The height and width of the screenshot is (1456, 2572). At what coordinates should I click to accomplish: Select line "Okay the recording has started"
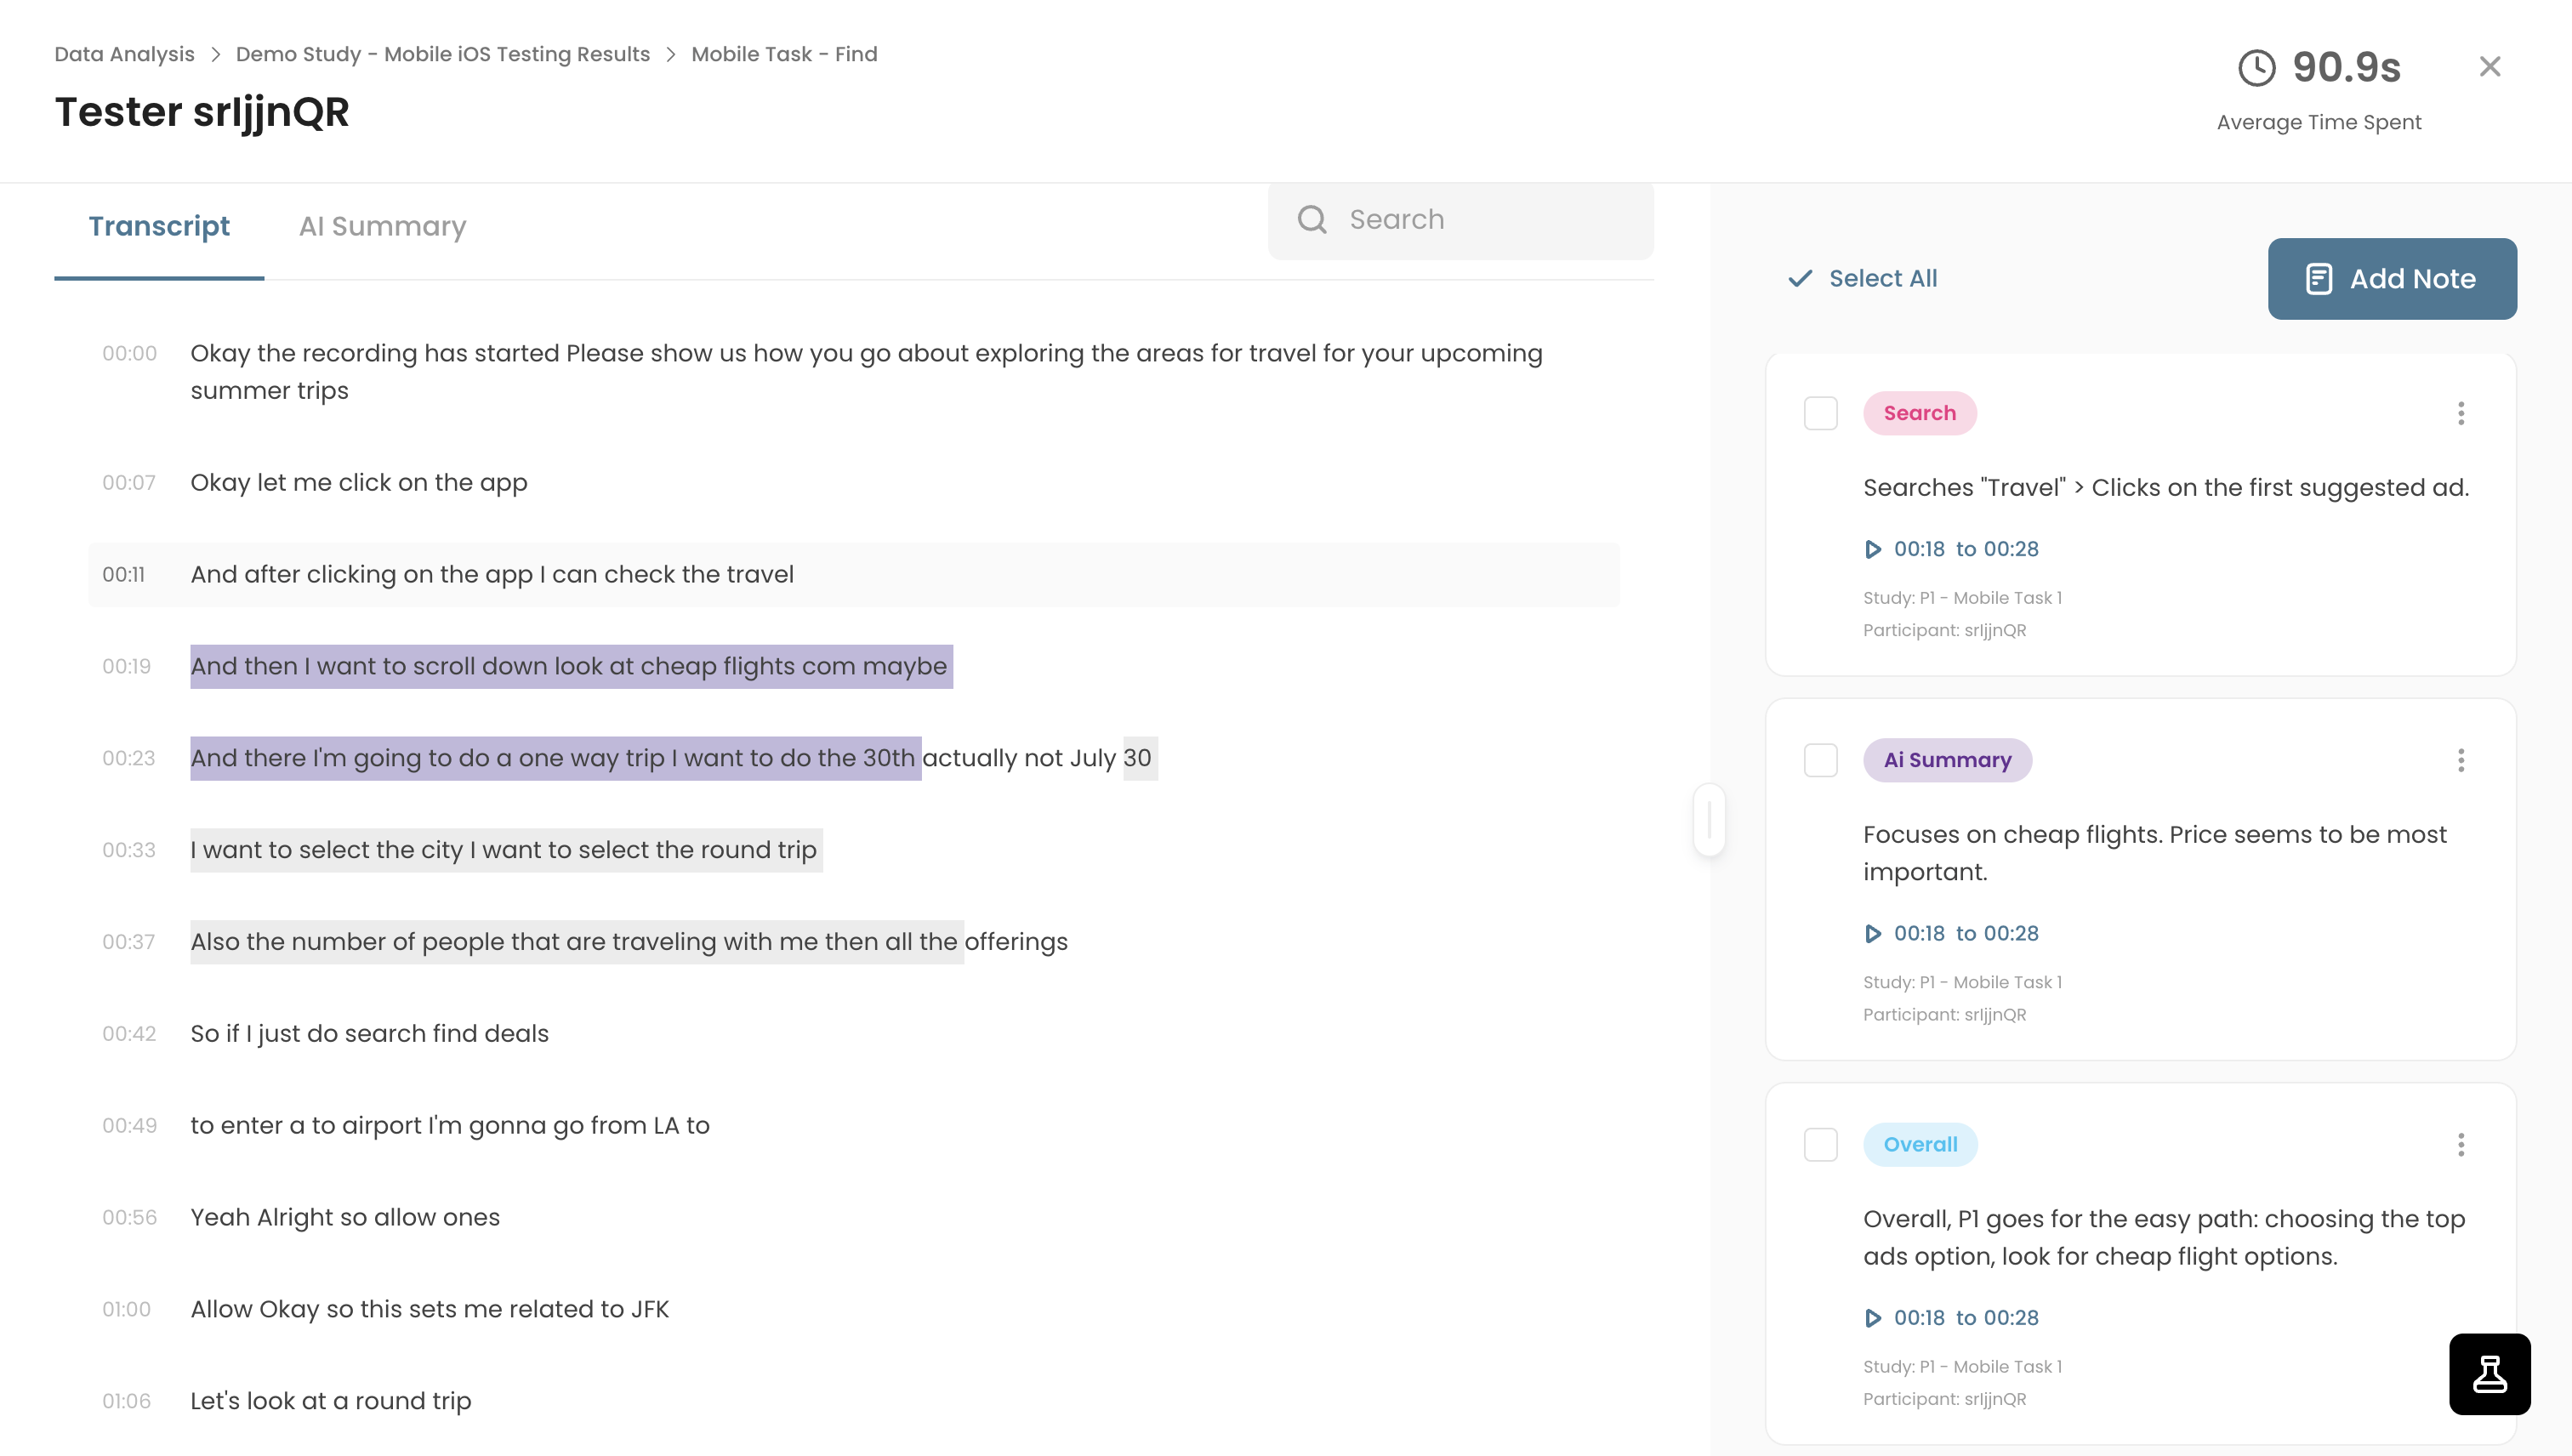tap(866, 372)
